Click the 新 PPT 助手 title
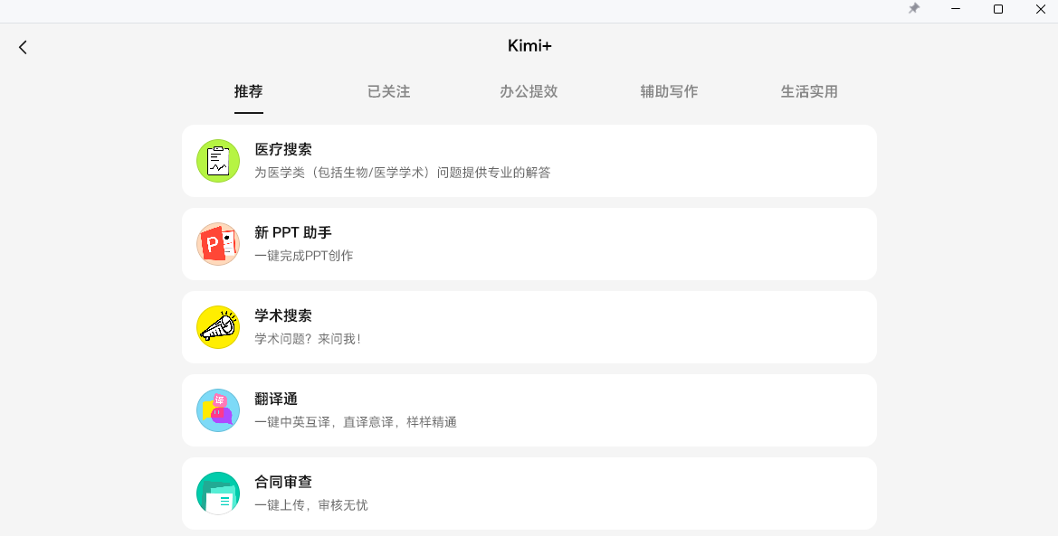The width and height of the screenshot is (1058, 536). tap(293, 232)
